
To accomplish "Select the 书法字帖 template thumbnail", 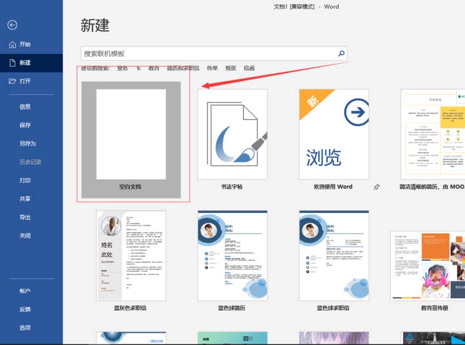I will point(233,134).
